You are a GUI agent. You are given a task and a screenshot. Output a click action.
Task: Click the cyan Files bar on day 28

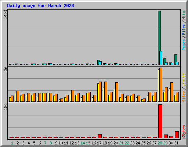(161, 58)
